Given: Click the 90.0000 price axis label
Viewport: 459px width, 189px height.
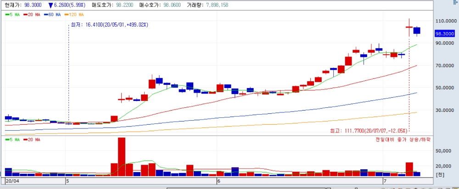Looking at the screenshot, I should coord(446,43).
